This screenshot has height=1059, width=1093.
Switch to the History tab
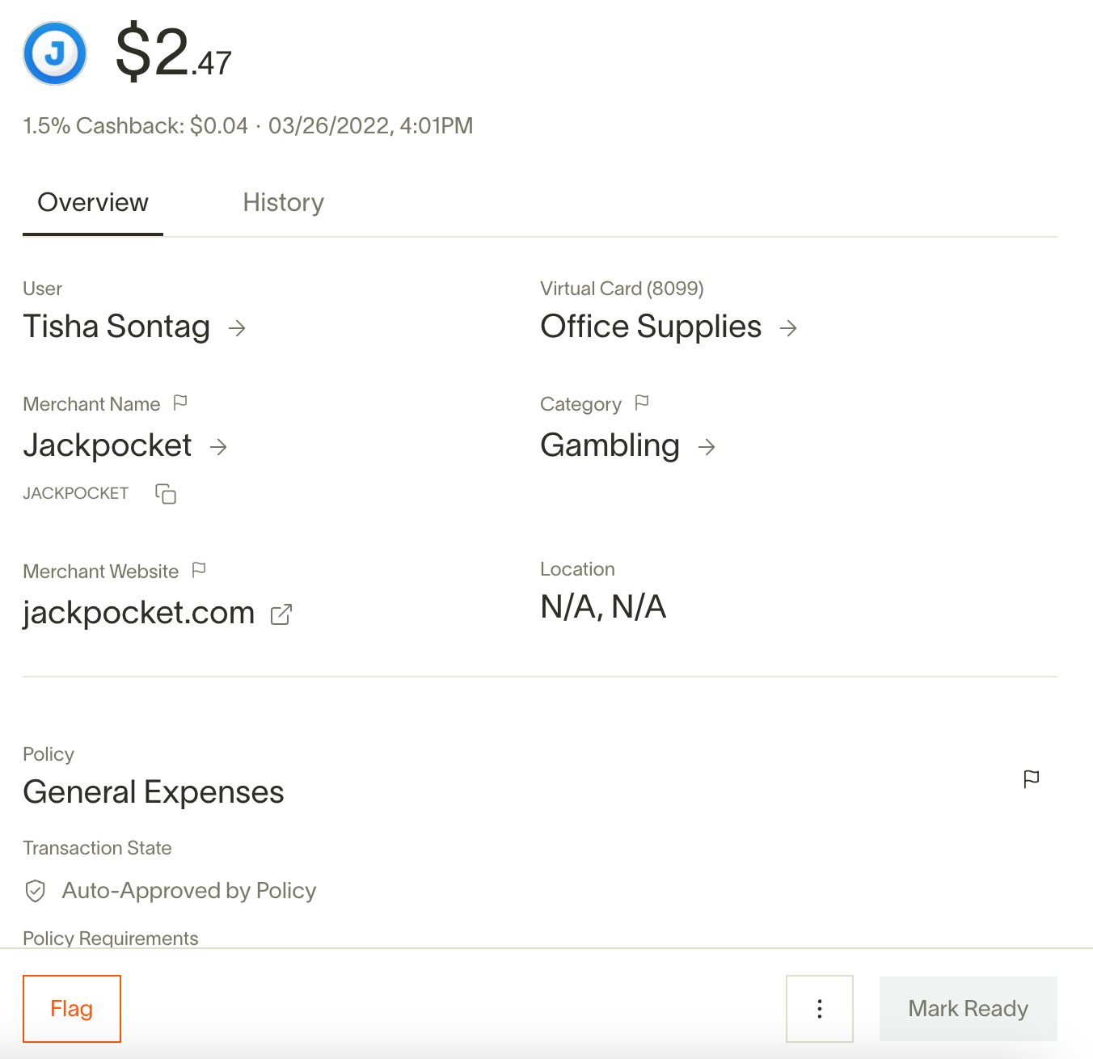[x=284, y=202]
